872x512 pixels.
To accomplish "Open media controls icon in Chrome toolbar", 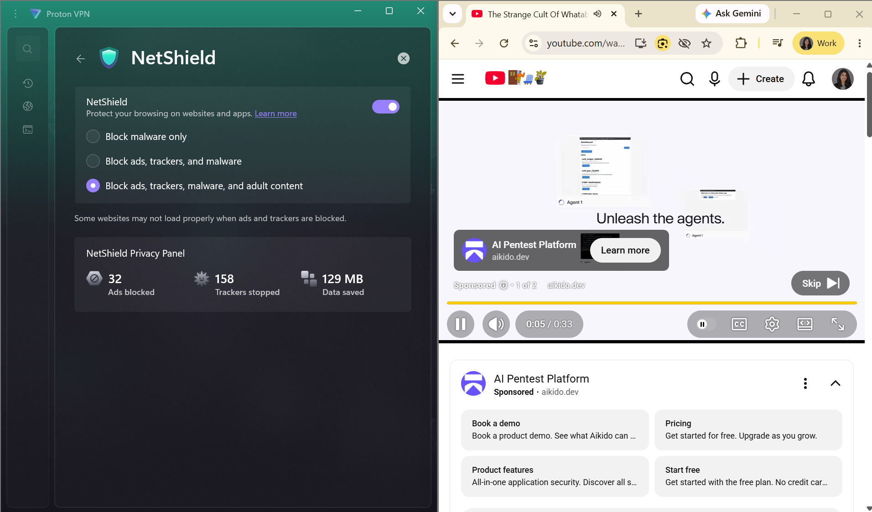I will click(x=778, y=43).
